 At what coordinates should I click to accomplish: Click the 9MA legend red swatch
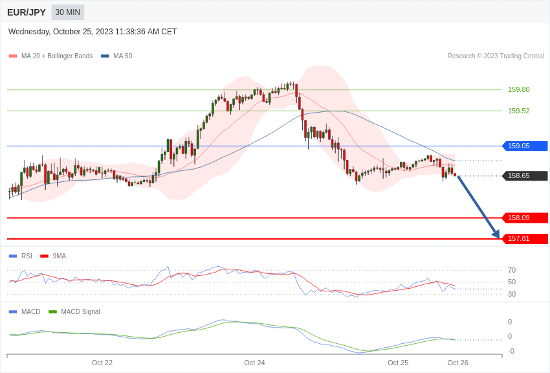44,256
